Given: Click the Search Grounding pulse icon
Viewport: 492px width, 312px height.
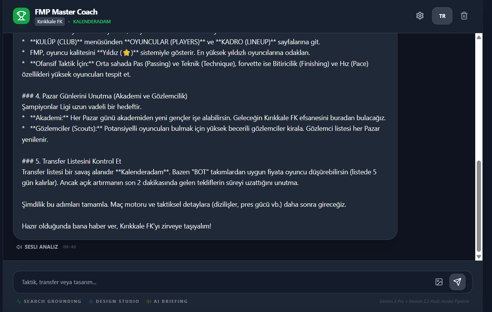Looking at the screenshot, I should click(x=19, y=301).
